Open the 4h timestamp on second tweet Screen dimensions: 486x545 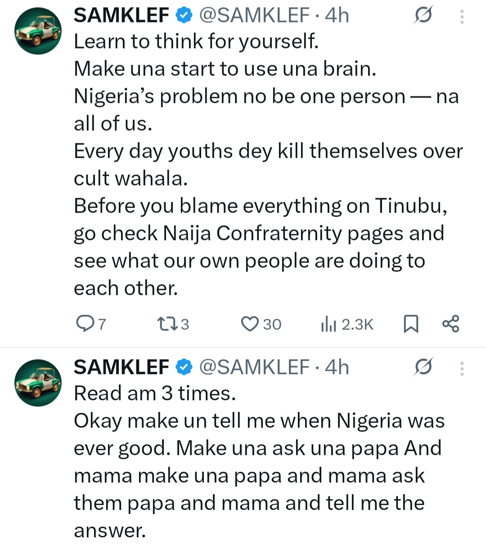[x=337, y=367]
